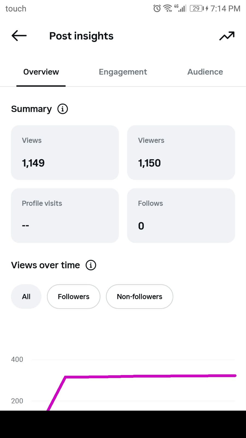Tap the Wi-Fi status icon
The width and height of the screenshot is (246, 438).
pyautogui.click(x=168, y=8)
